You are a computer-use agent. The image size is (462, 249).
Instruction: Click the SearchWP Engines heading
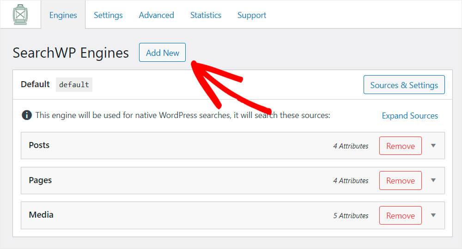(71, 53)
